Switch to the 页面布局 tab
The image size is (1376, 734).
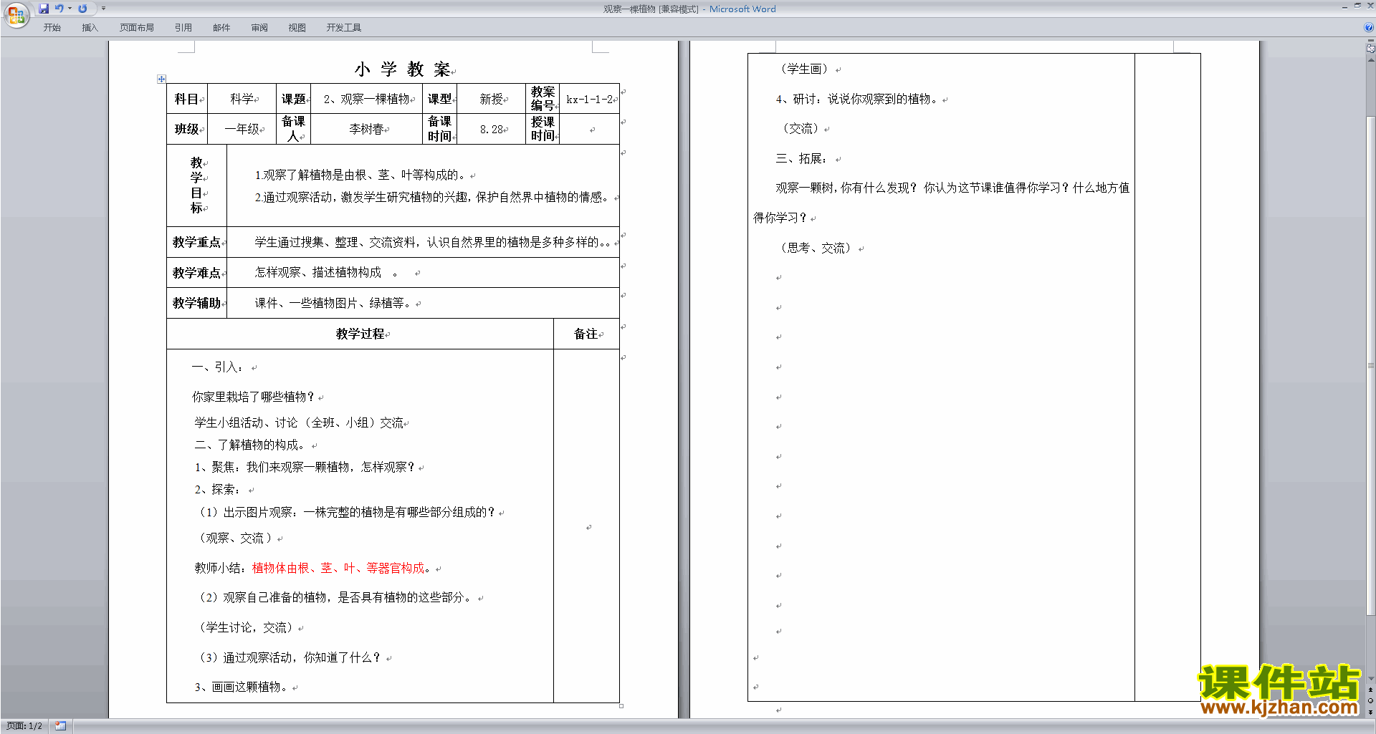(136, 27)
